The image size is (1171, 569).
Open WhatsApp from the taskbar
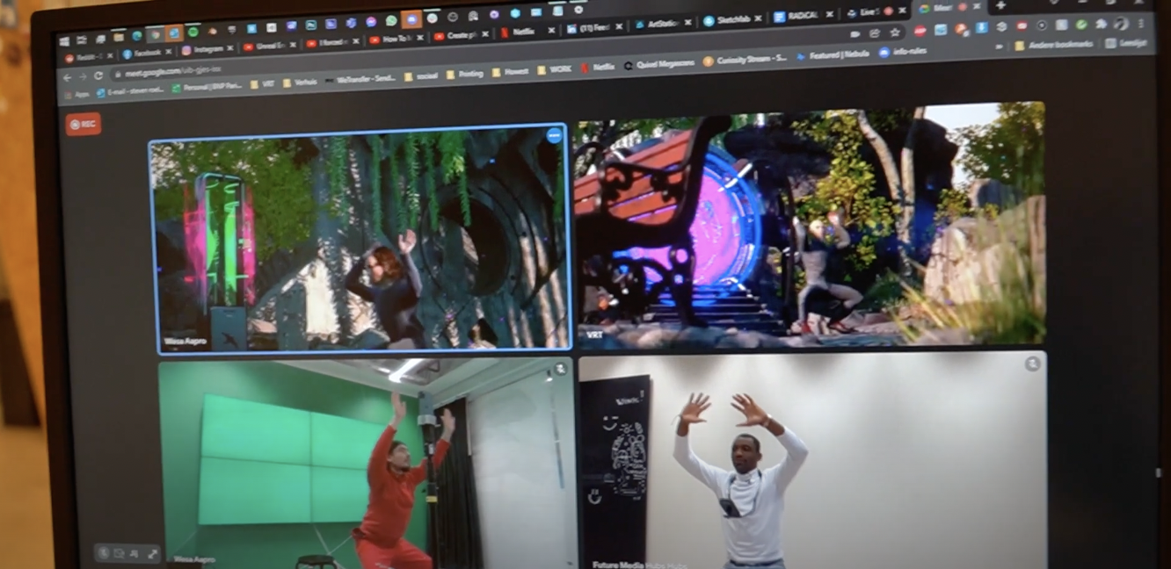pos(391,20)
